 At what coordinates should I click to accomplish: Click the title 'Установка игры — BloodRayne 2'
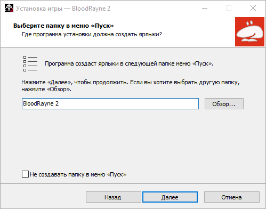[63, 9]
